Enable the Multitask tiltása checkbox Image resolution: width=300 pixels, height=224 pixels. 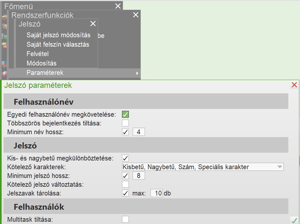tap(126, 219)
